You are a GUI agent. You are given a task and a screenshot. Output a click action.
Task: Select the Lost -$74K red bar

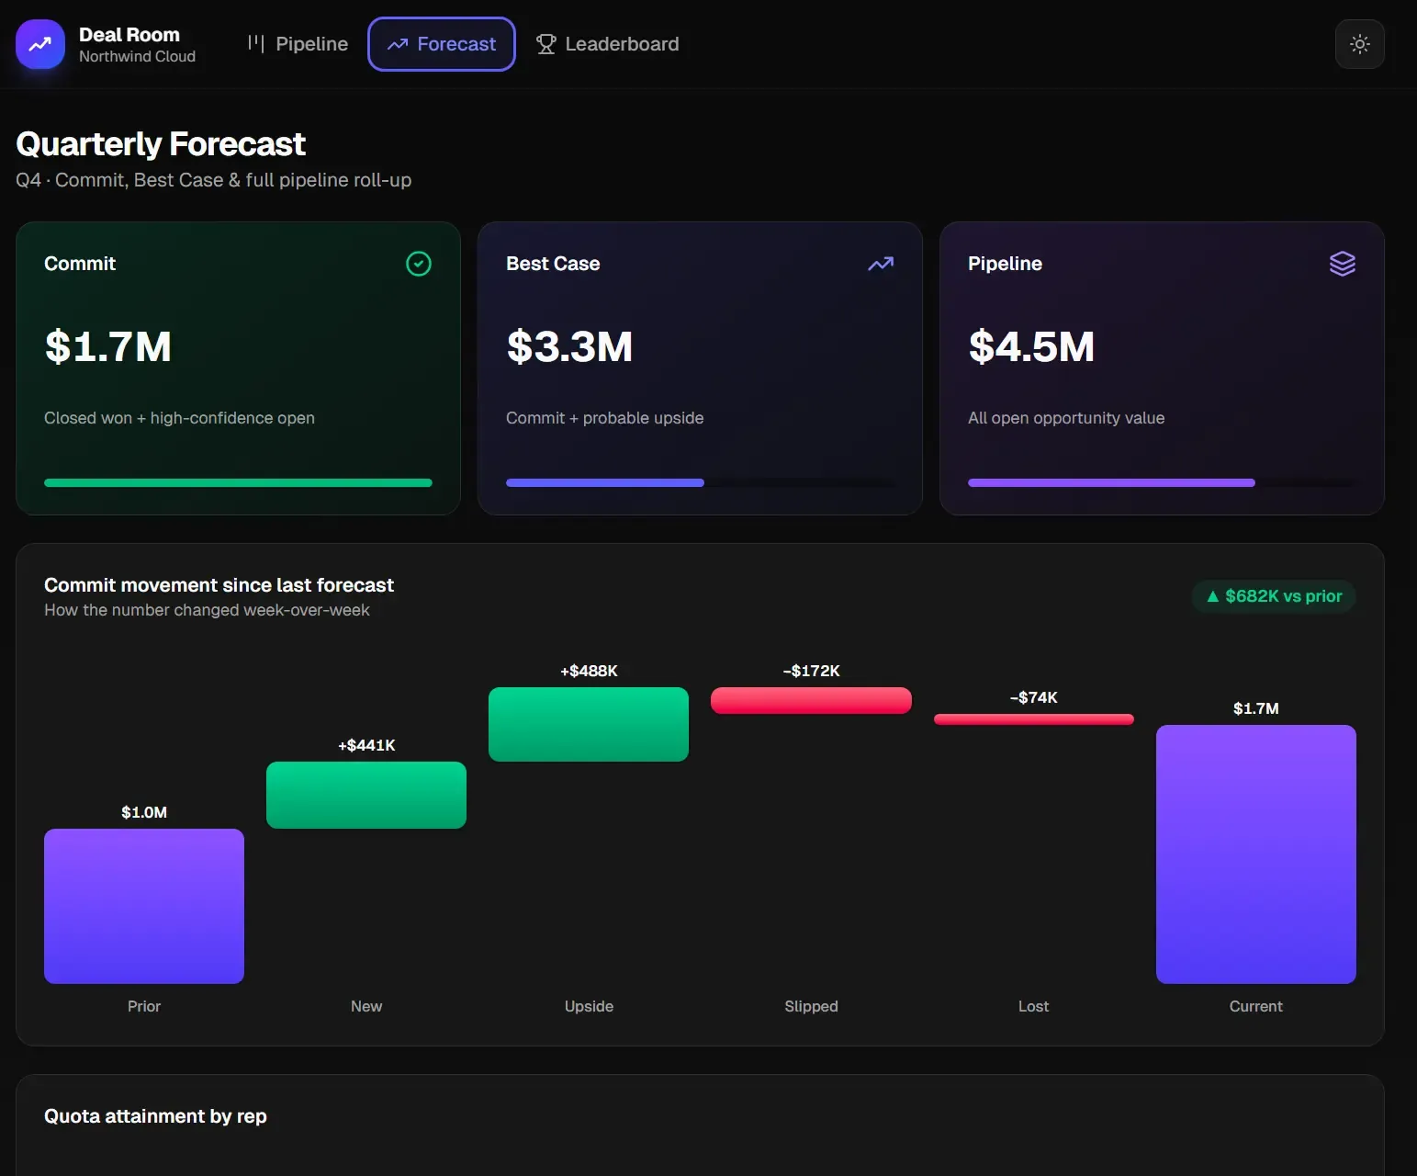1034,719
